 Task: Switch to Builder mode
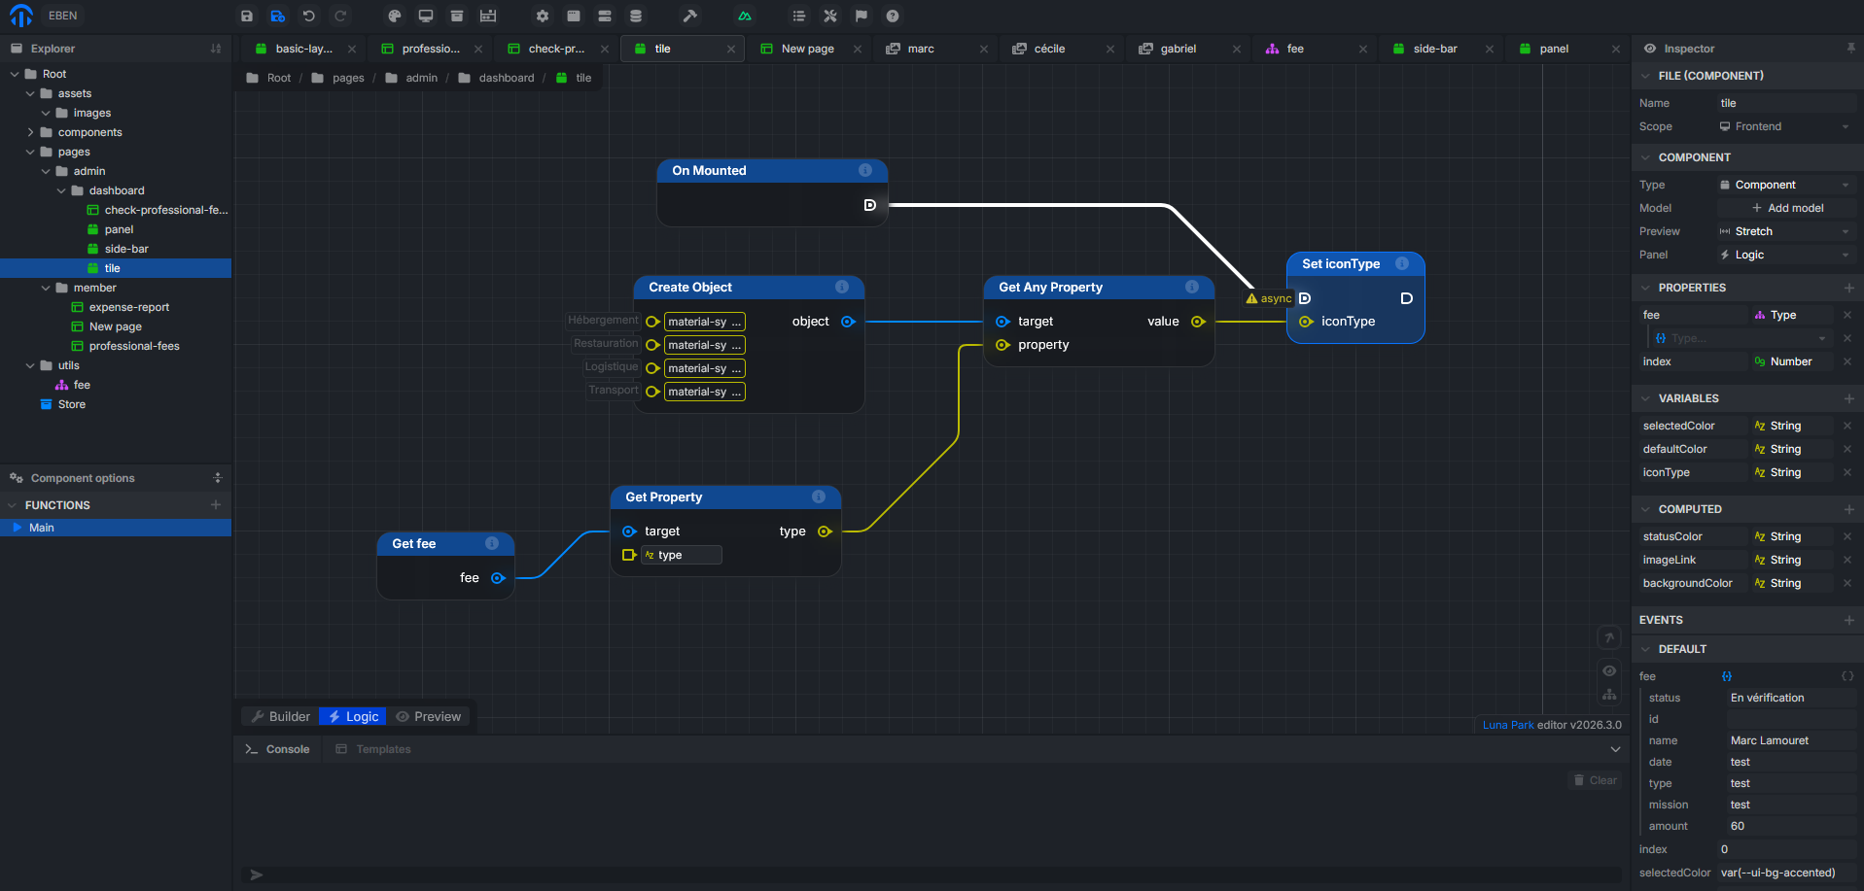[280, 716]
